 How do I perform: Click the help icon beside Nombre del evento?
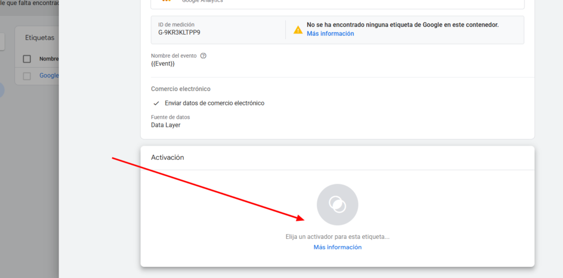click(x=203, y=56)
